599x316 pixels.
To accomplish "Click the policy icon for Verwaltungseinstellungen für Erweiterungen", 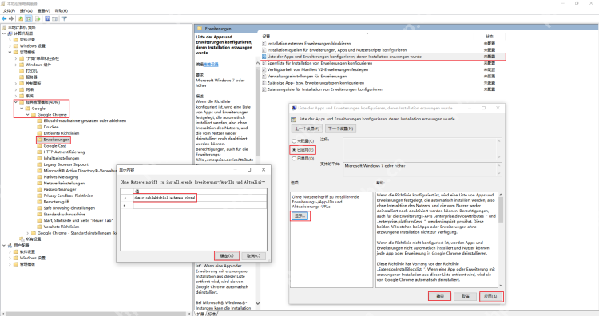I will click(x=264, y=77).
